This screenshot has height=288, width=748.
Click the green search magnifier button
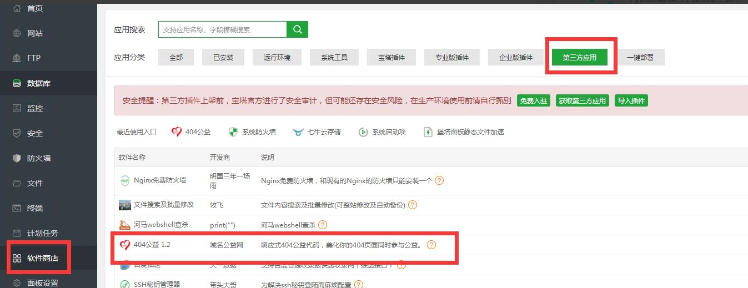click(x=298, y=29)
